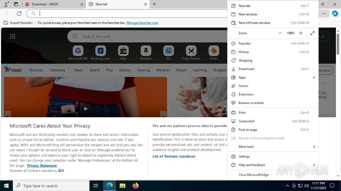Image resolution: width=341 pixels, height=191 pixels.
Task: Click the New window menu icon
Action: click(x=233, y=14)
